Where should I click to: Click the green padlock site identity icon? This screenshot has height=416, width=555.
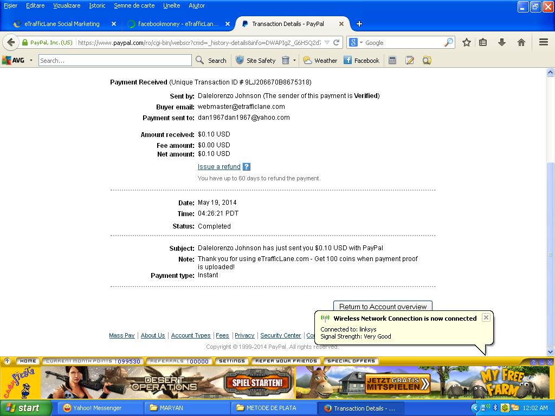(x=25, y=42)
